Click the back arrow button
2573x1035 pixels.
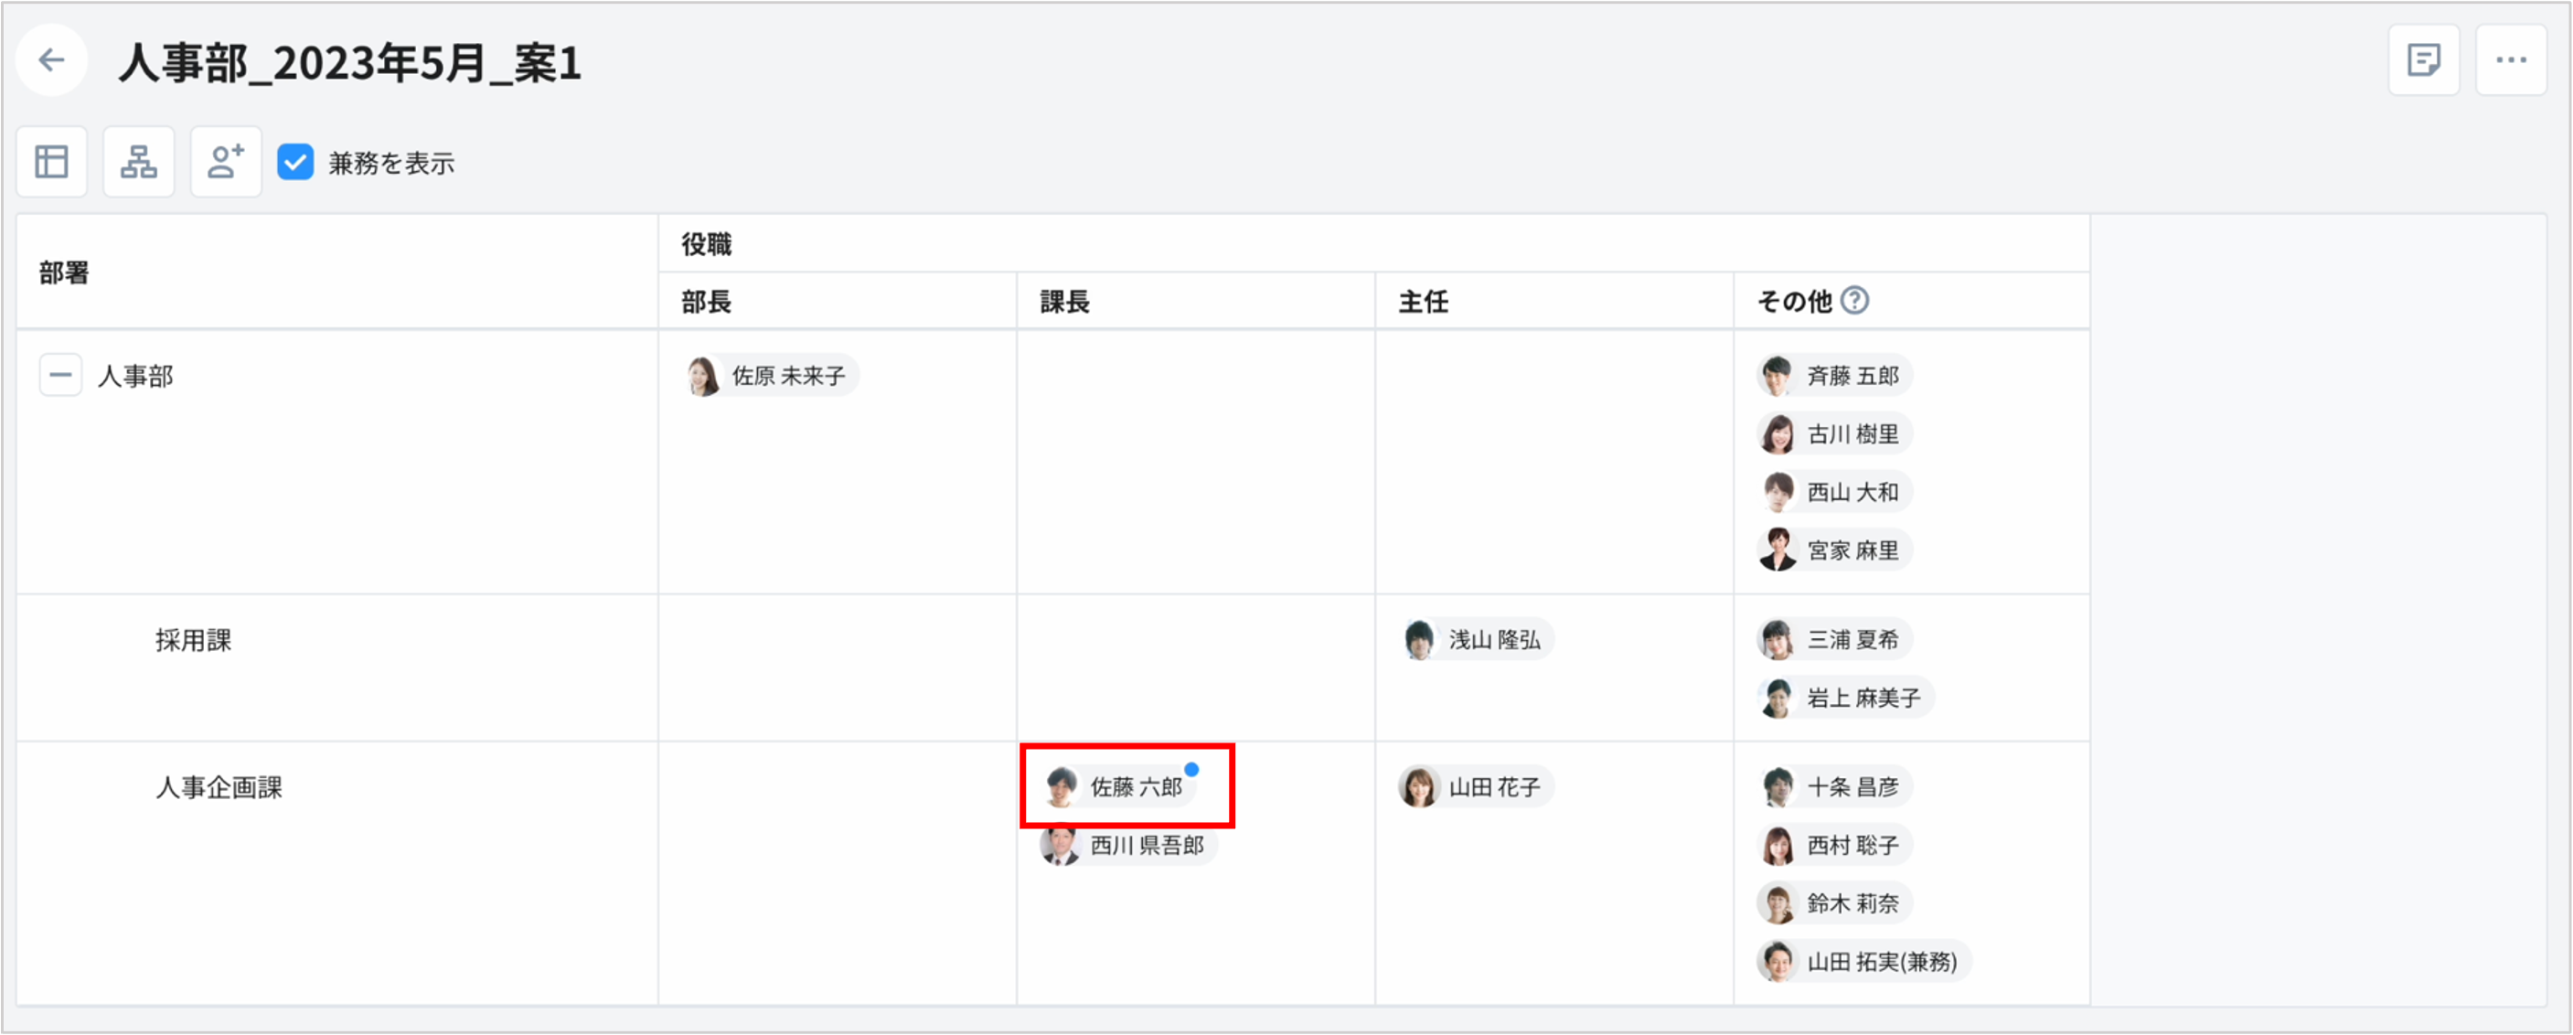pyautogui.click(x=52, y=61)
